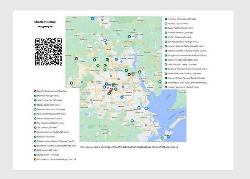Select 'Galveston Island Historic Pleasure Pier' entry
This screenshot has width=250, height=179.
click(56, 141)
